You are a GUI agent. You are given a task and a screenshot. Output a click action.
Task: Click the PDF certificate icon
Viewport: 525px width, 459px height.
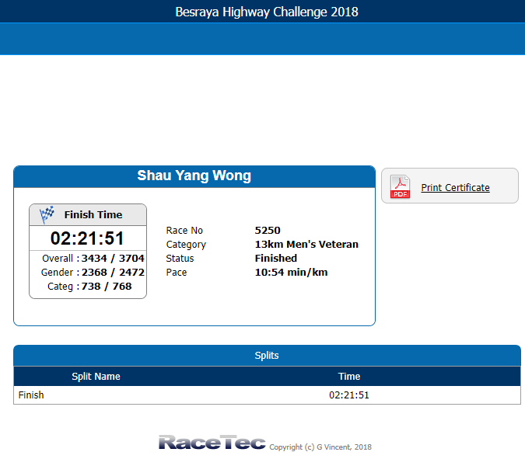[x=400, y=186]
